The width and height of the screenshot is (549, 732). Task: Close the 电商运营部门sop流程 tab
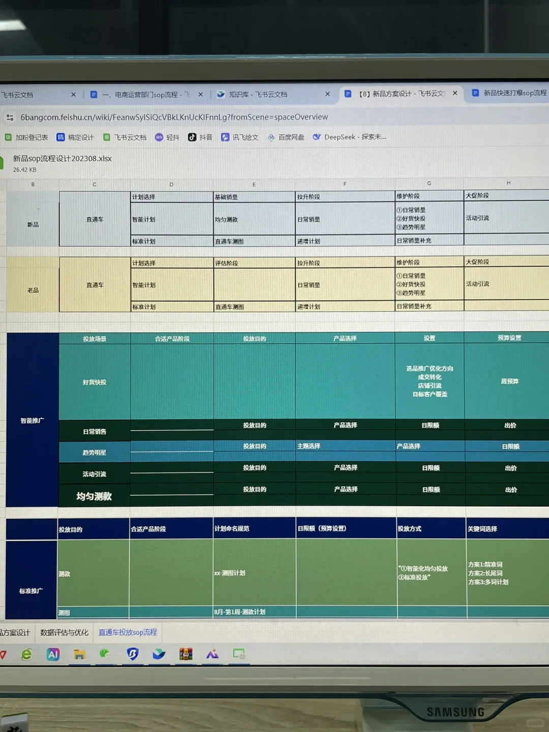[x=201, y=95]
